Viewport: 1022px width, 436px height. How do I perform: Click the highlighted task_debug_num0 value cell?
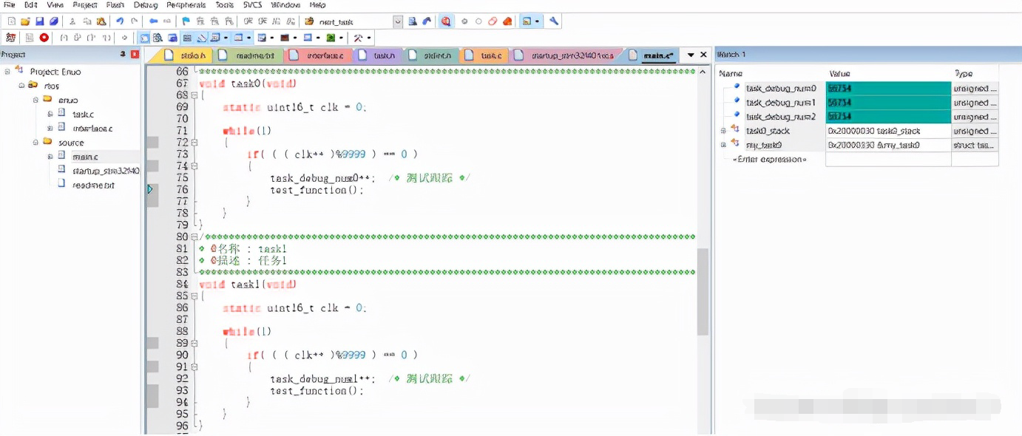coord(887,89)
